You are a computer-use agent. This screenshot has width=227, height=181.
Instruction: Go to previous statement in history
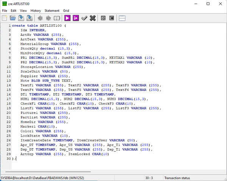tap(40, 18)
